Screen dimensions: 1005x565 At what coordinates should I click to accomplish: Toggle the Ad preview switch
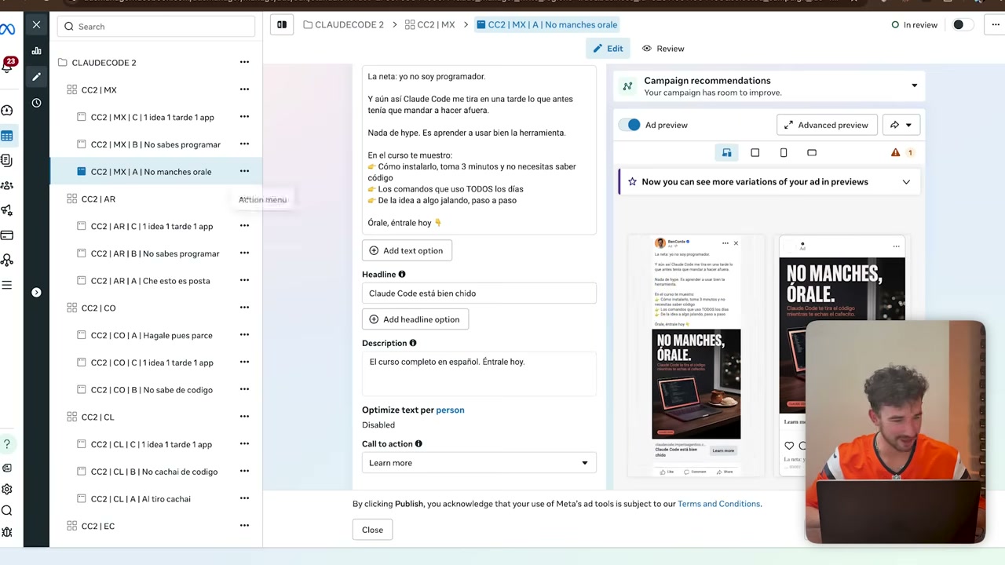630,125
